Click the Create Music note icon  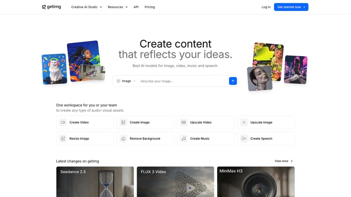tap(184, 139)
